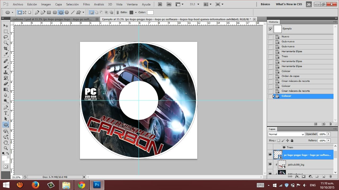The height and width of the screenshot is (190, 339).
Task: Open blend mode Normal dropdown
Action: tap(286, 134)
